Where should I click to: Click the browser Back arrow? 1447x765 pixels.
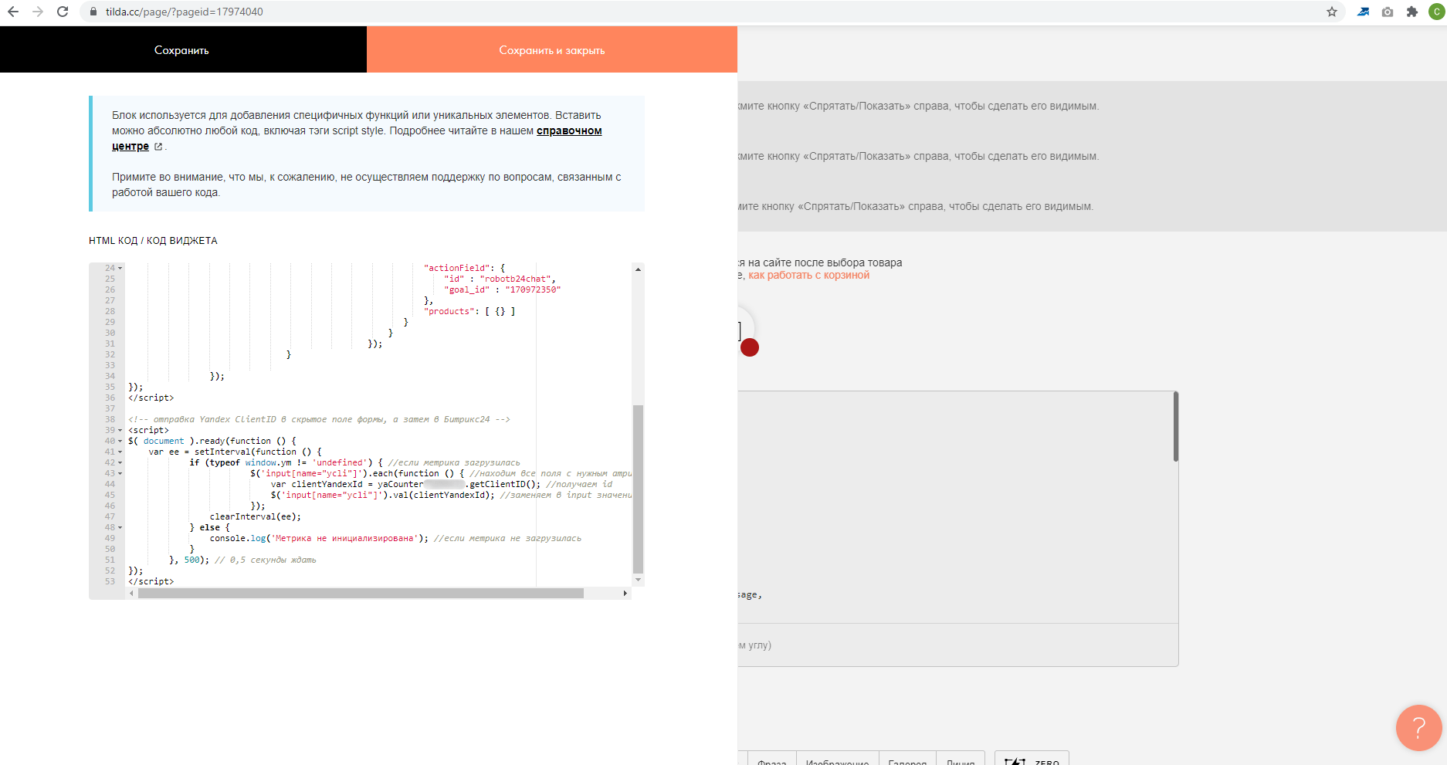(13, 12)
